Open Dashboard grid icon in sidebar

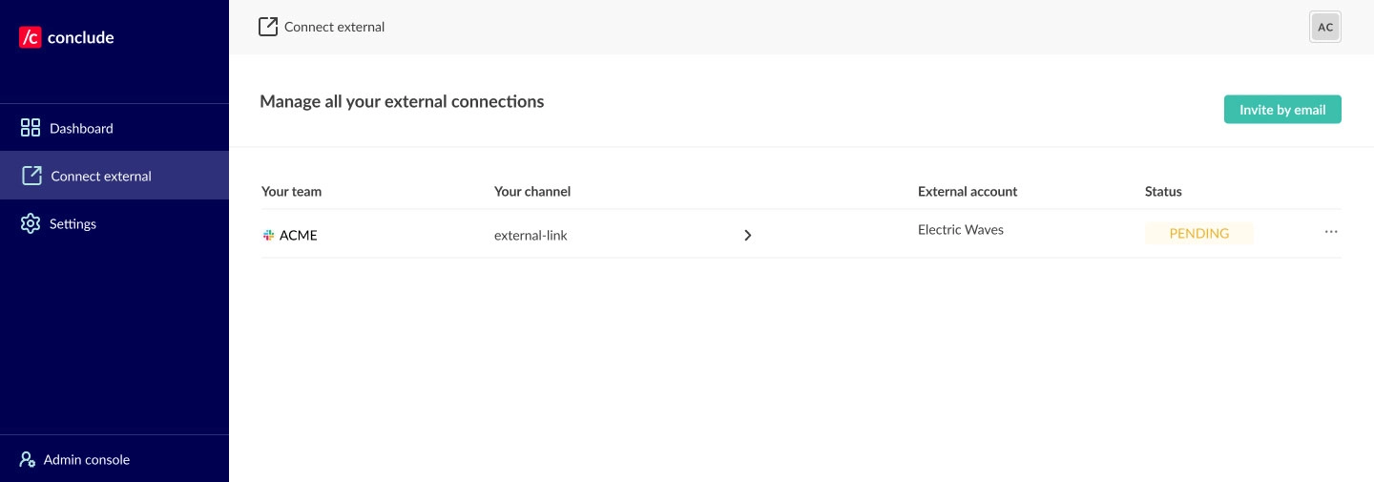(x=31, y=128)
